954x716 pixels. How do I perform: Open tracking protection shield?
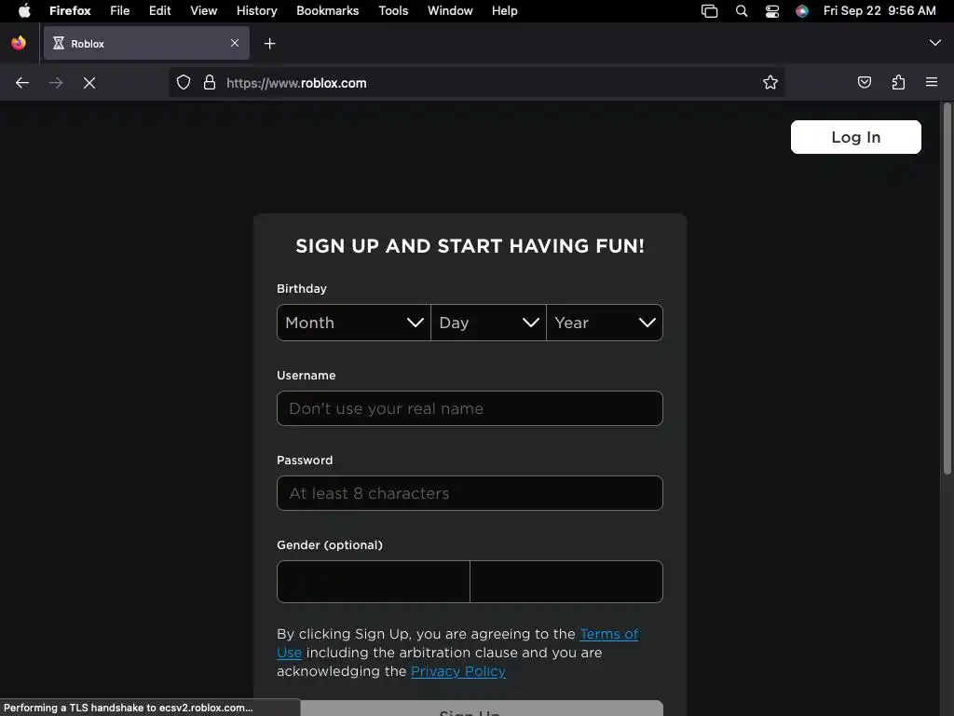pyautogui.click(x=184, y=82)
